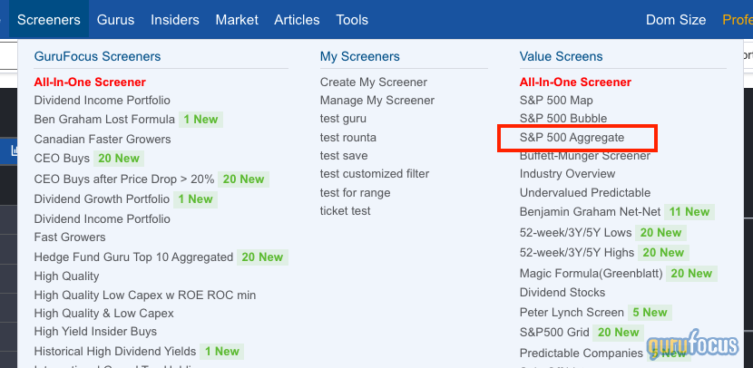Image resolution: width=753 pixels, height=368 pixels.
Task: Open S&P 500 Map link
Action: coord(556,101)
